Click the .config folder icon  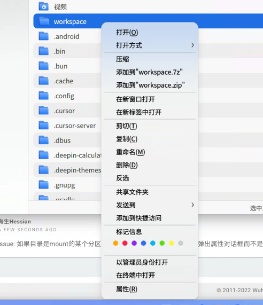click(x=44, y=96)
